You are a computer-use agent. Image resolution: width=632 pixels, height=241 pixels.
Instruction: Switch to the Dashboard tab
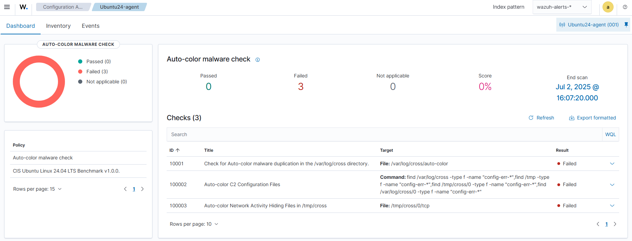[x=20, y=26]
